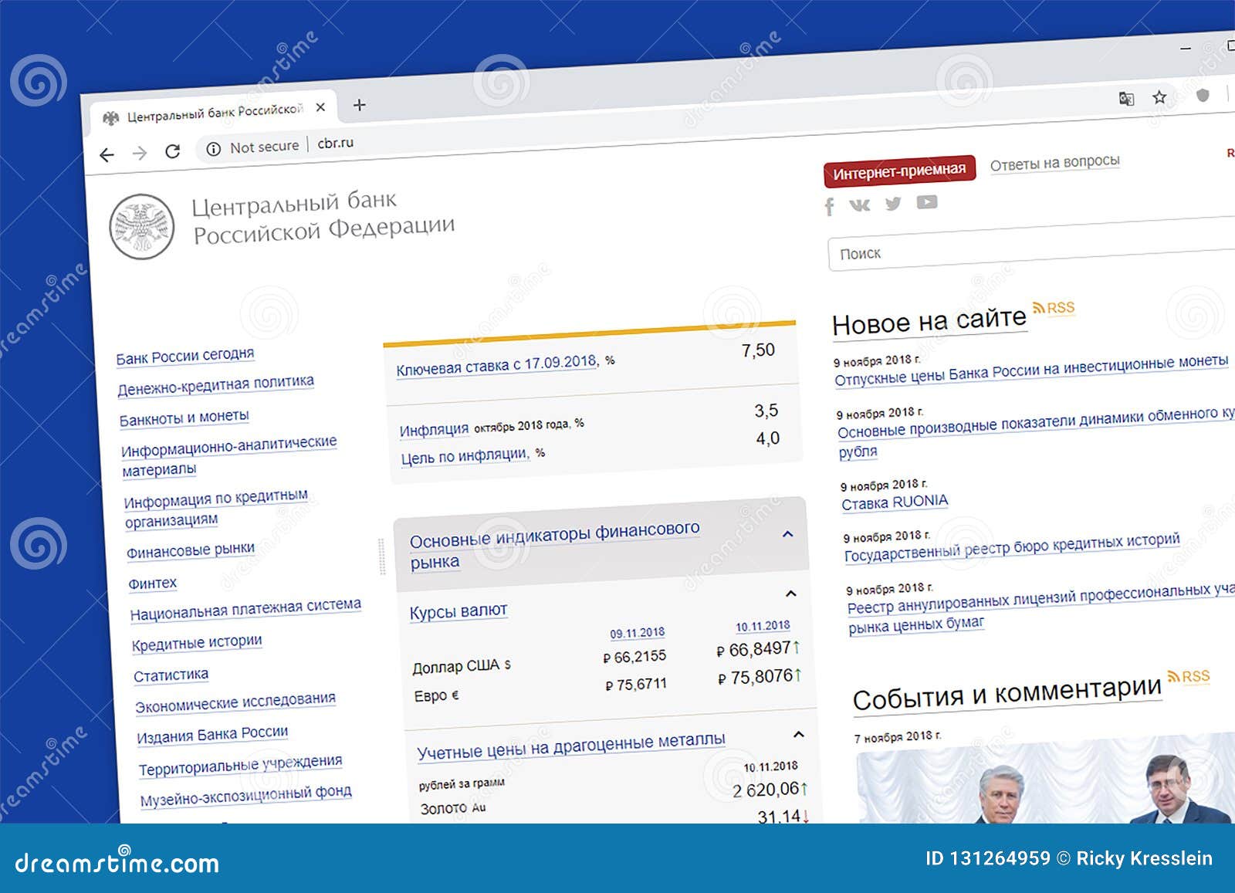Open the Ставка RUONIA news link

895,502
